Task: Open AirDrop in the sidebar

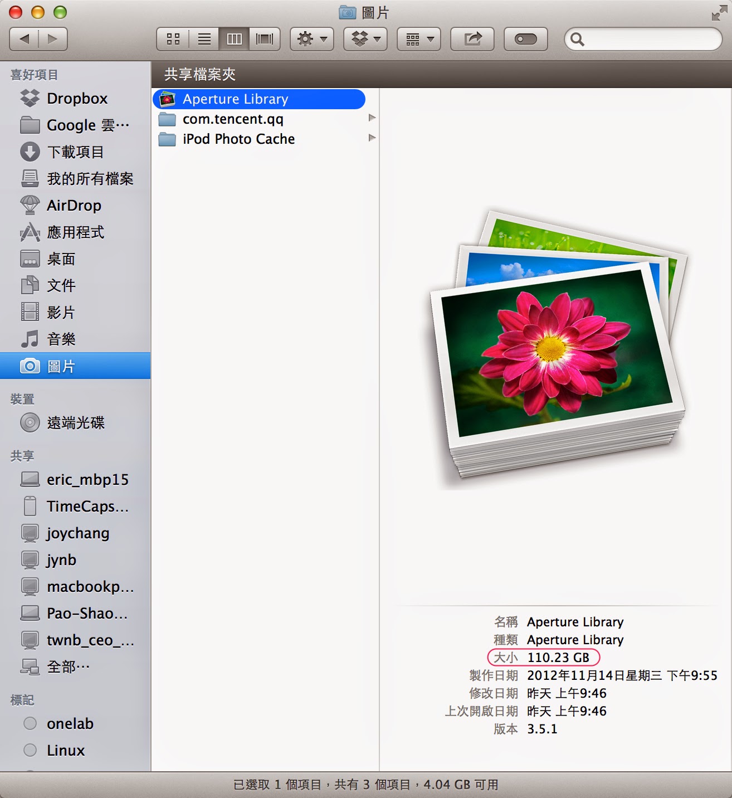Action: (75, 206)
